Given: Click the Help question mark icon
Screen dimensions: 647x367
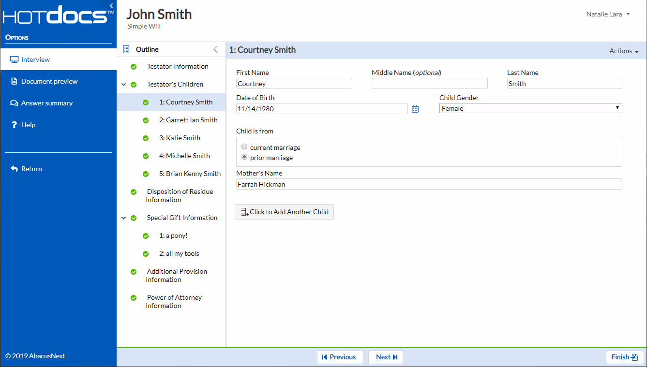Looking at the screenshot, I should [x=14, y=125].
